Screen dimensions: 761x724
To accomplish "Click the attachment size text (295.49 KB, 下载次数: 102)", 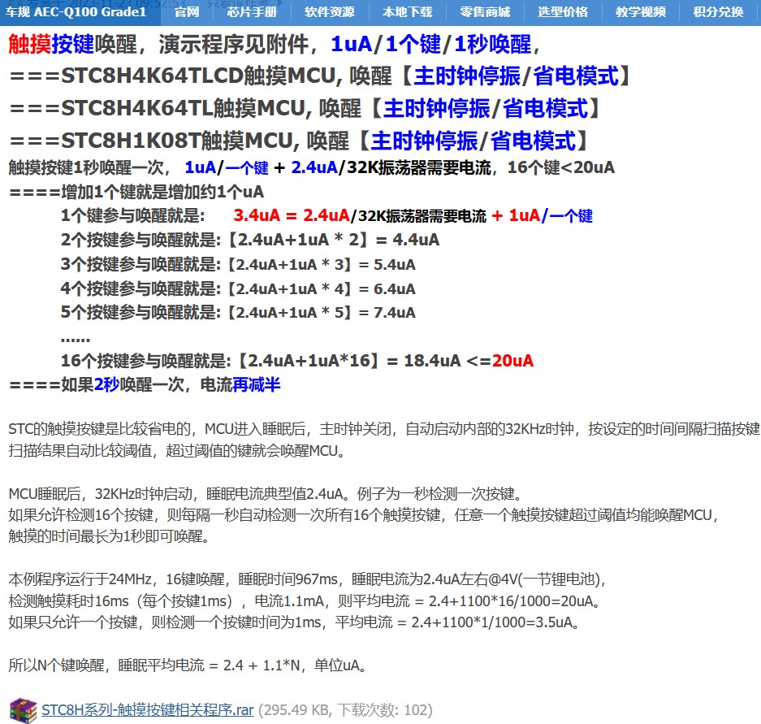I will coord(345,710).
